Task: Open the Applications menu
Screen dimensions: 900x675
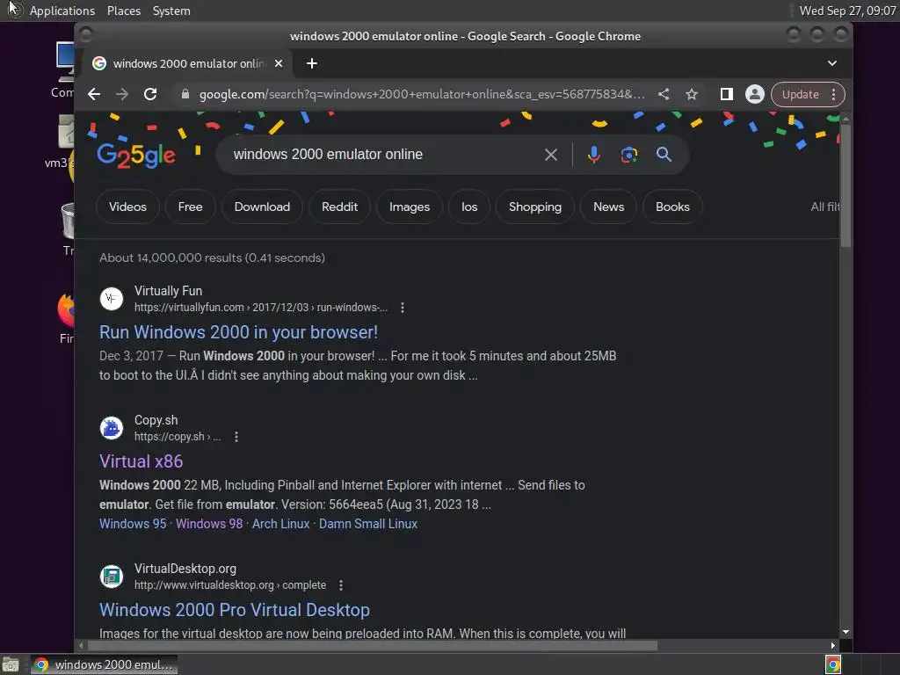Action: coord(62,11)
